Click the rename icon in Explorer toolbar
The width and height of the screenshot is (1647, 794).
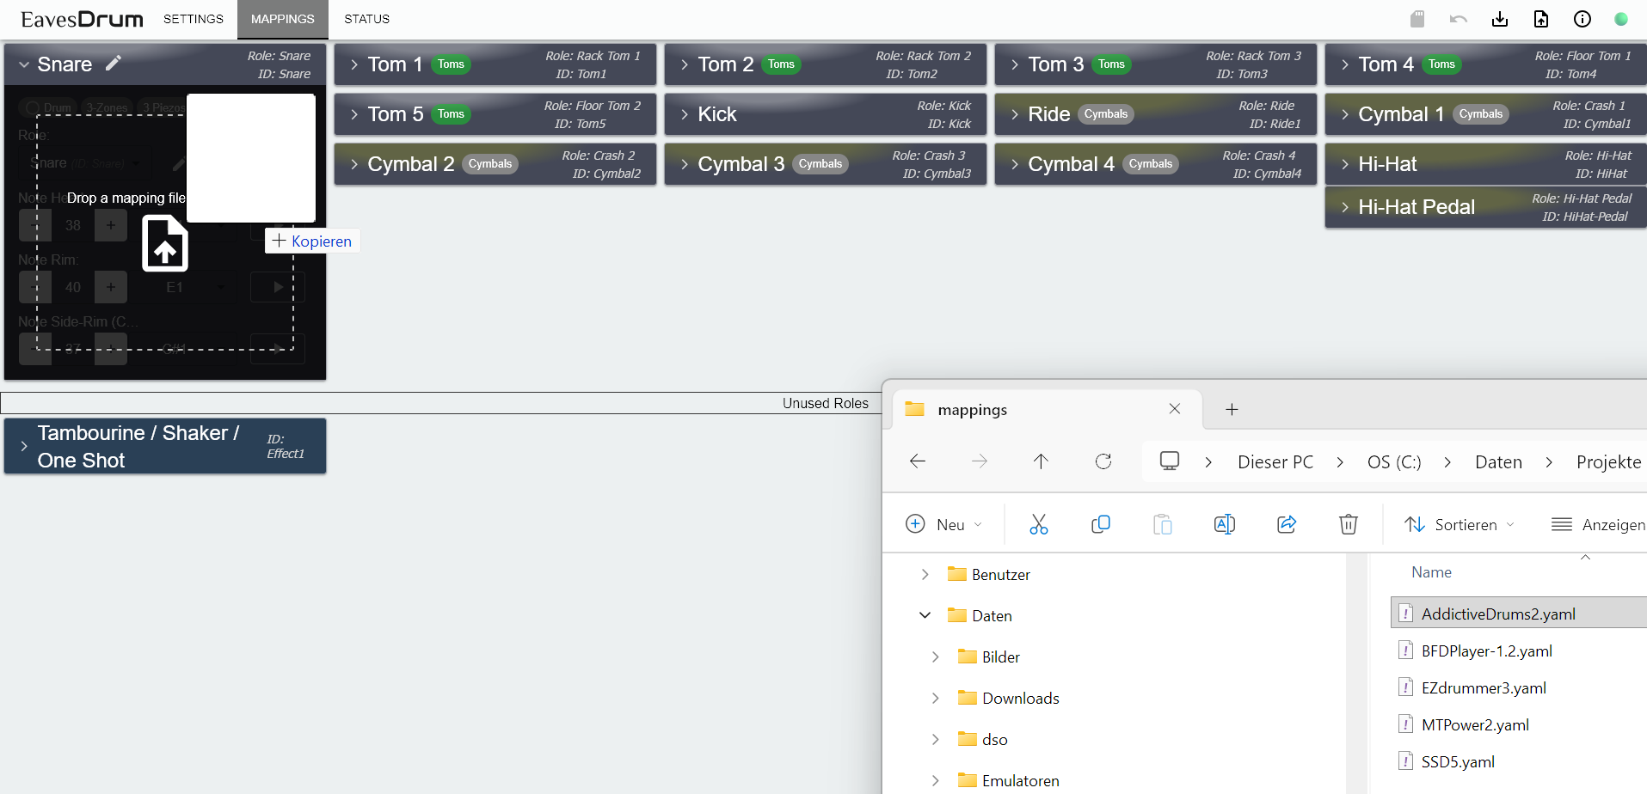tap(1225, 524)
